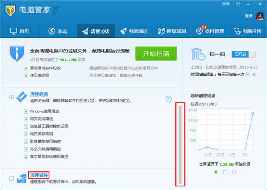Click the 开始扫描 button
The image size is (267, 190).
coord(156,54)
